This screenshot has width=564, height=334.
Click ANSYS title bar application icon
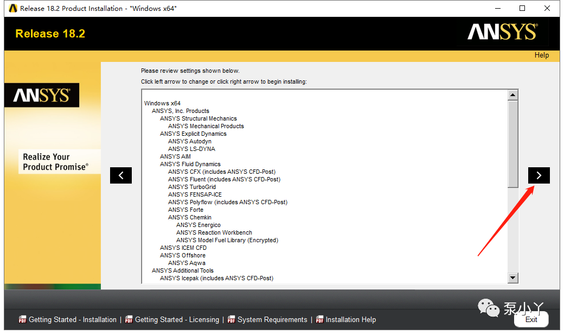[x=13, y=8]
